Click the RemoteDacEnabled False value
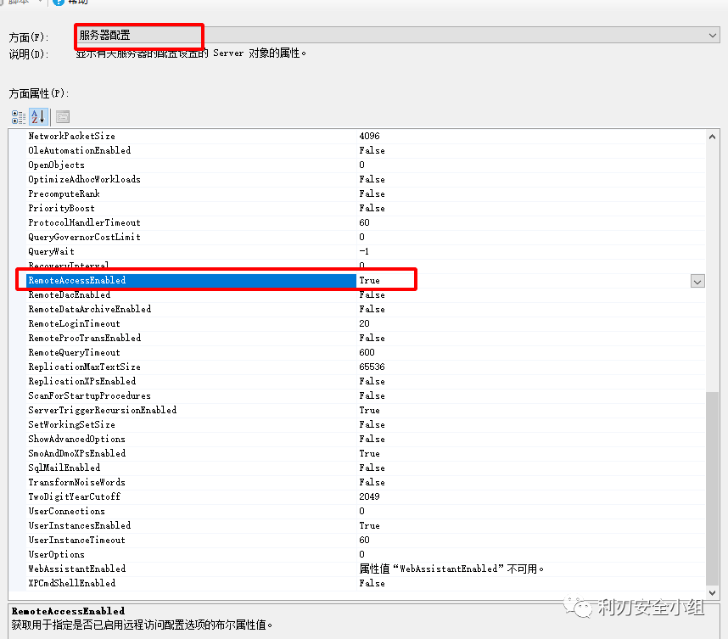 click(372, 295)
